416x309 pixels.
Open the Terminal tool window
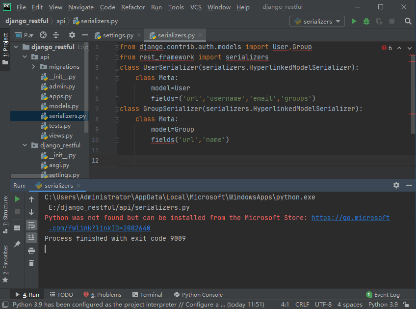pyautogui.click(x=147, y=294)
